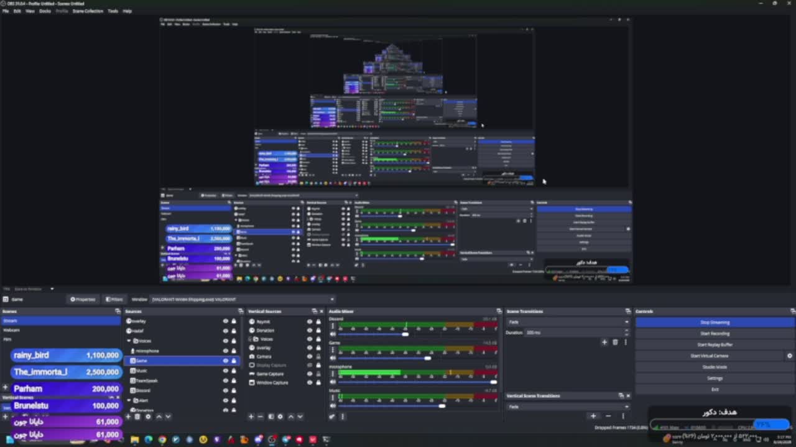Open the Tools menu

click(113, 11)
